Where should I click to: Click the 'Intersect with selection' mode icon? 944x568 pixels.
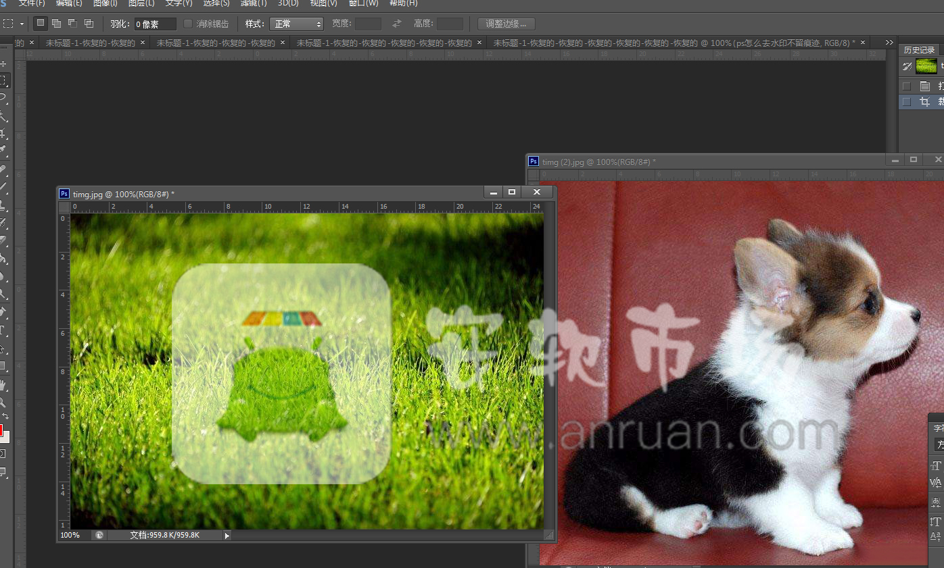tap(89, 24)
